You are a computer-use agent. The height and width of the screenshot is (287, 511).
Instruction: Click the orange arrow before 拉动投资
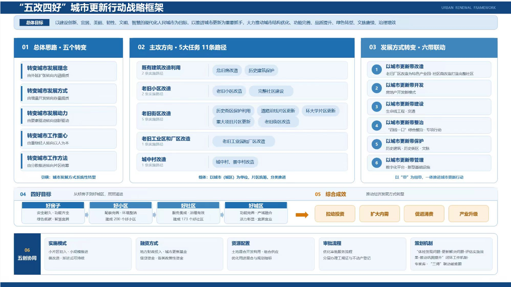point(302,215)
